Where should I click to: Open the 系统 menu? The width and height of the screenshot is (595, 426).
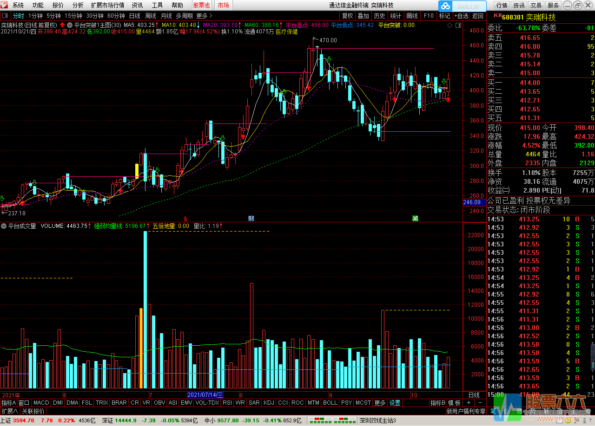[18, 5]
